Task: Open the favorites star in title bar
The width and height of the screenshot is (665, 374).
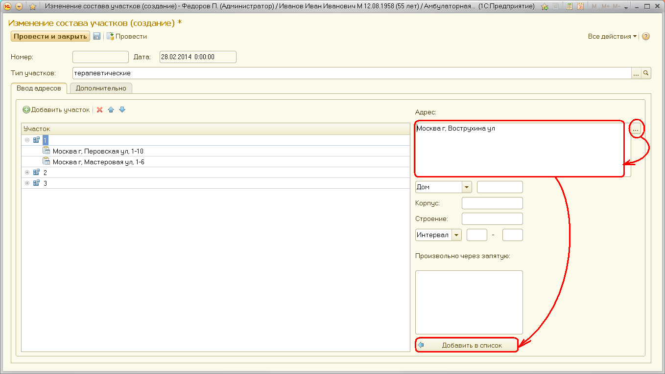Action: point(33,7)
